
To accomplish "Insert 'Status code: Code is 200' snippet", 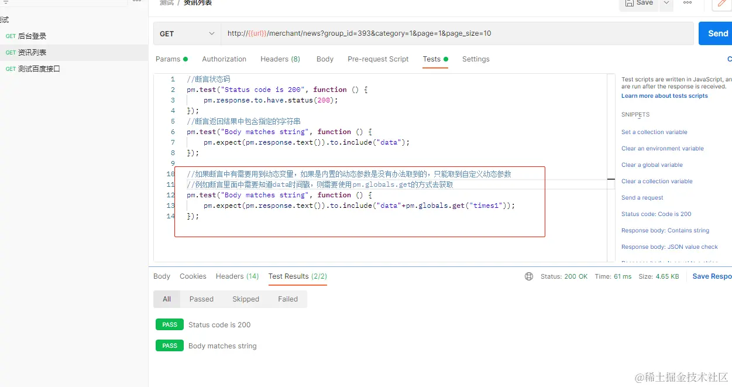I will click(x=657, y=214).
